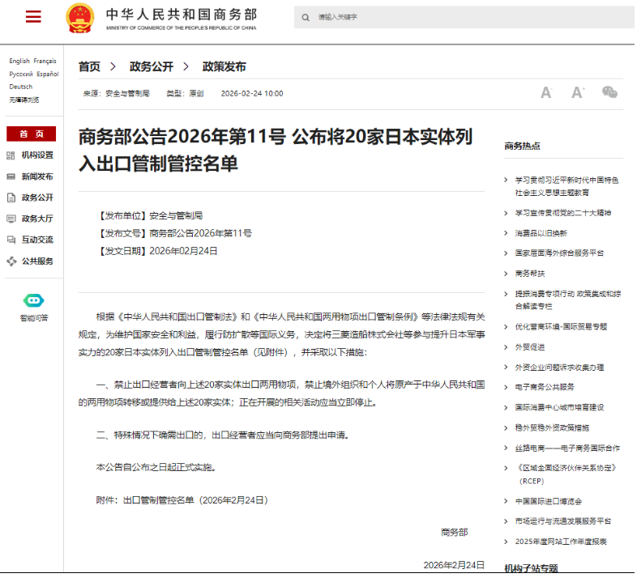Click chevron beside 中国国际进口博览会
641x582 pixels.
[506, 501]
